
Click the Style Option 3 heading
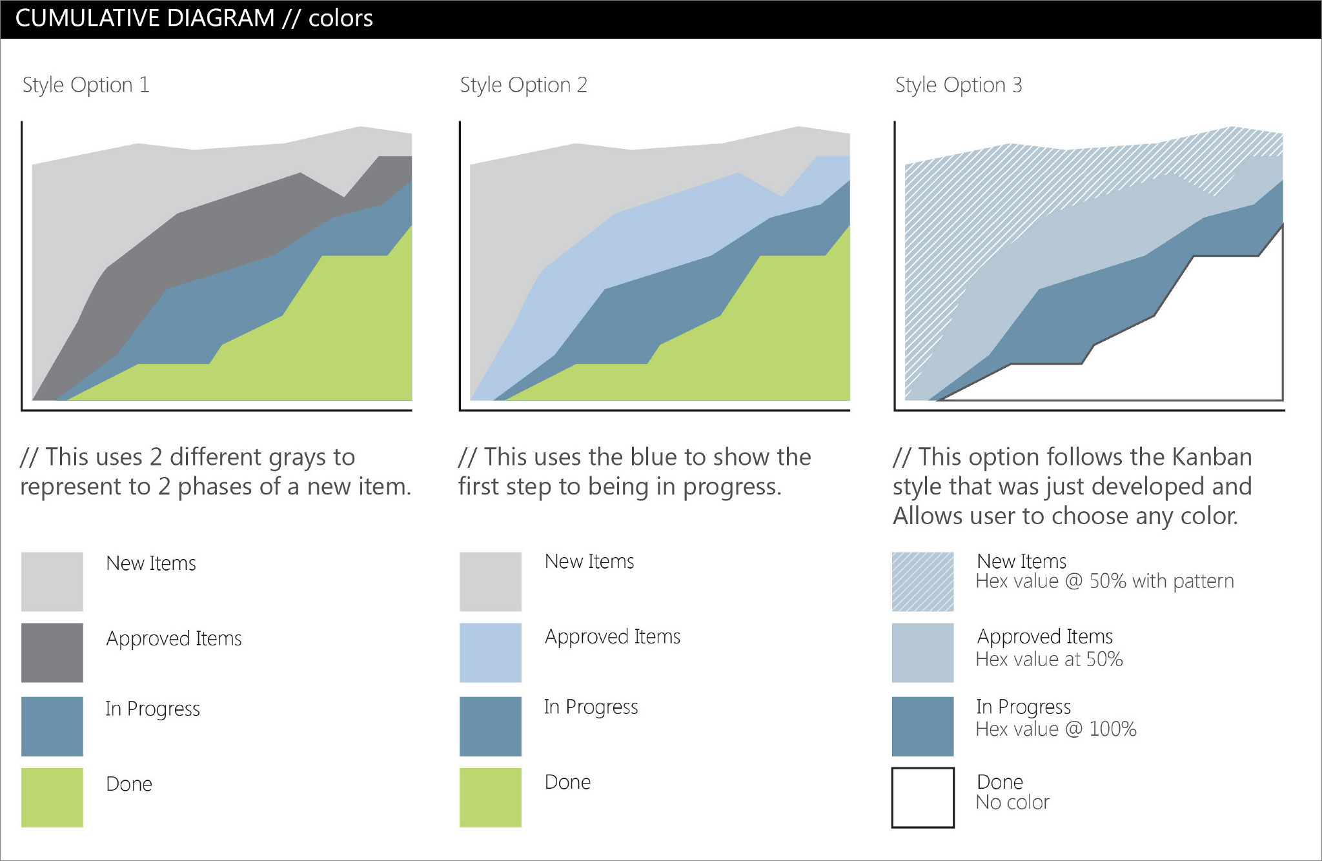pos(959,85)
